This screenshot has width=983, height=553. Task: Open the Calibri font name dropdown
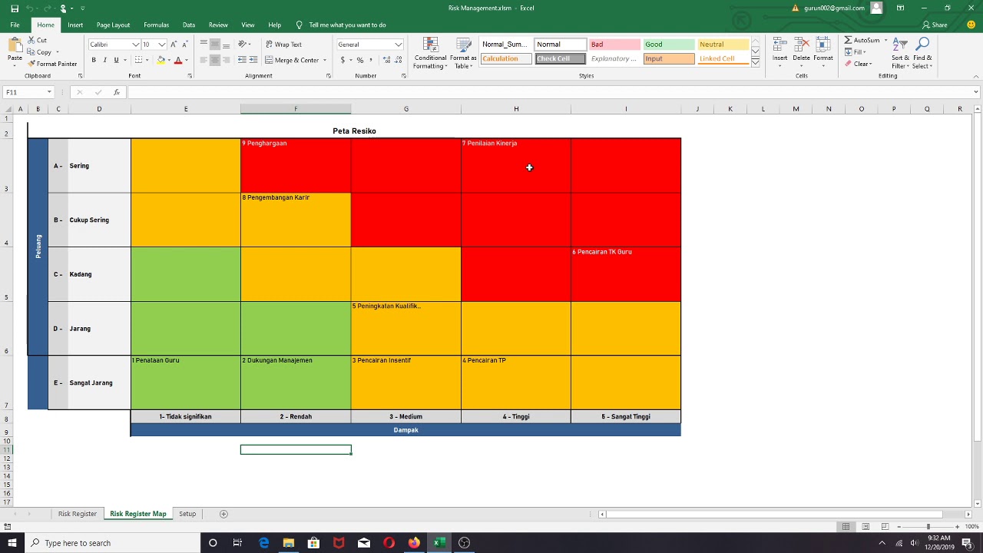pos(136,45)
